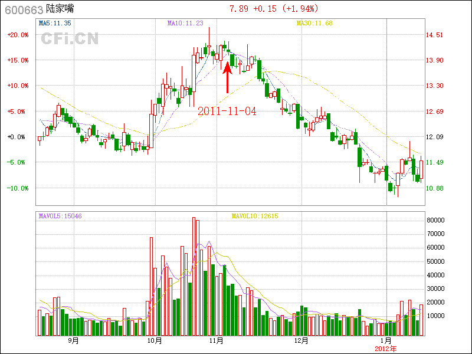This screenshot has height=354, width=472.
Task: Click the MA10:11.23 indicator label
Action: (185, 23)
